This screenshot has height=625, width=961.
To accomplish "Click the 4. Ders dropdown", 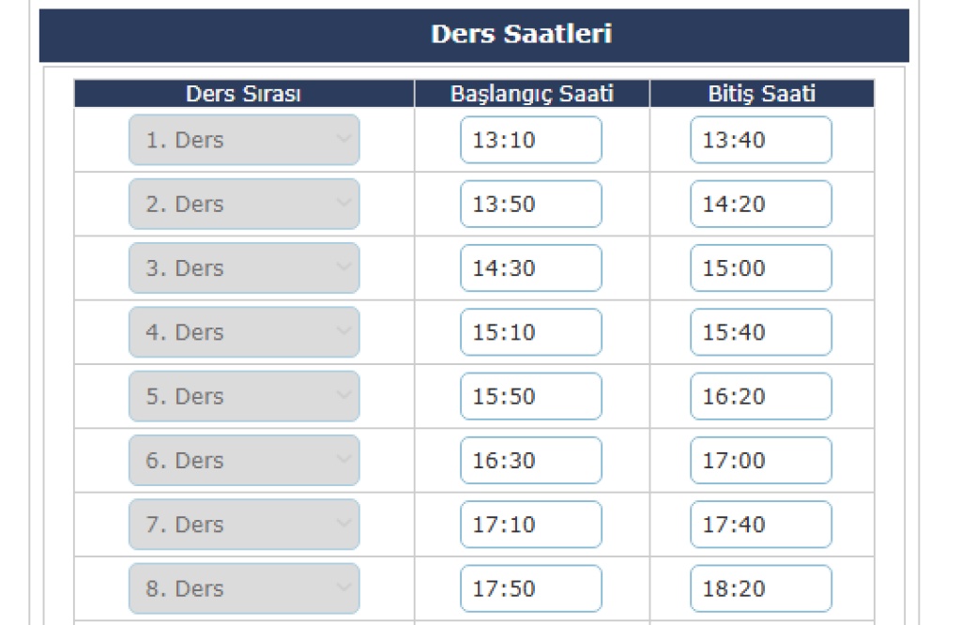I will [x=244, y=332].
